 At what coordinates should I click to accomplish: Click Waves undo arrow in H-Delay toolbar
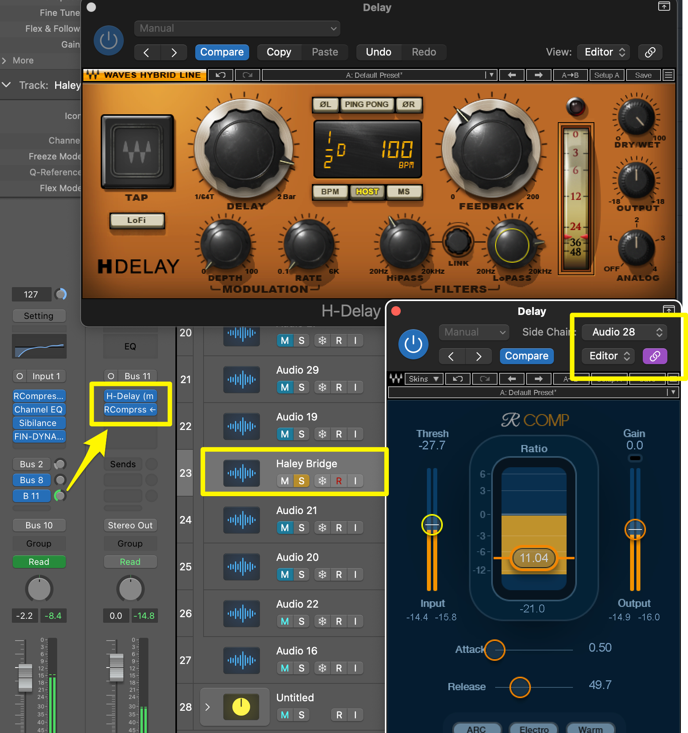221,75
